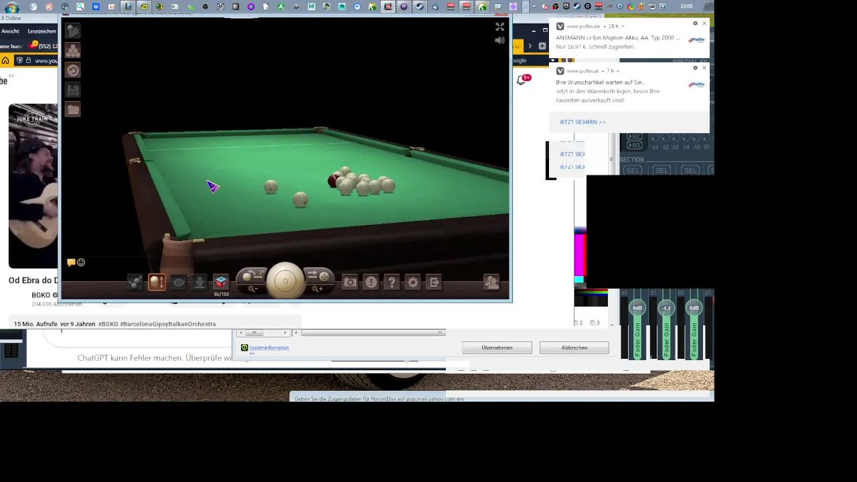Mute sound with the speaker icon
This screenshot has width=857, height=482.
(x=499, y=40)
